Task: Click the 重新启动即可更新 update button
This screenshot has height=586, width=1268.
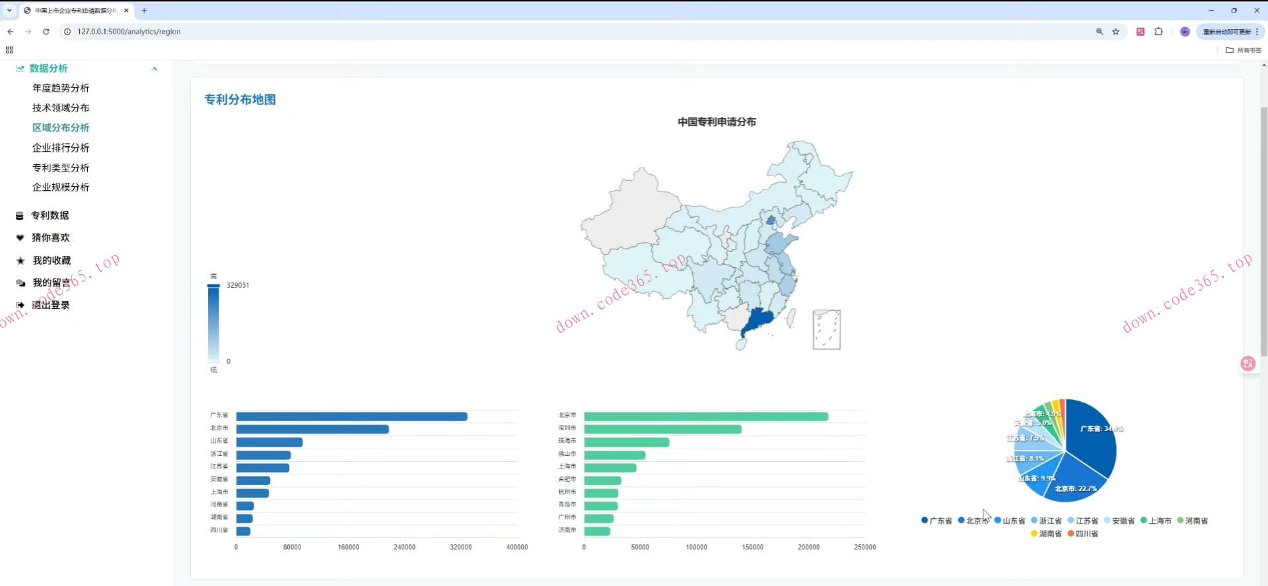Action: (x=1226, y=32)
